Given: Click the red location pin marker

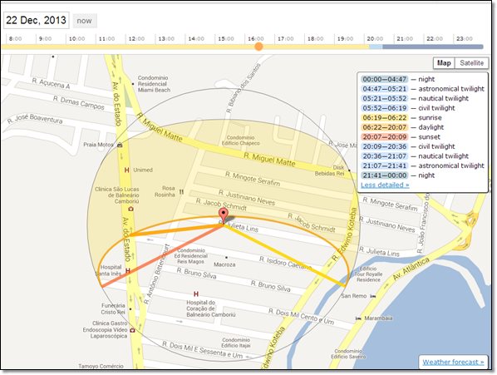Looking at the screenshot, I should point(224,215).
